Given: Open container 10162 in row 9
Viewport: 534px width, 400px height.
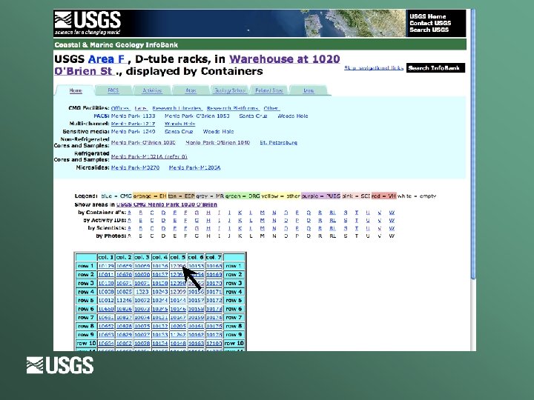Looking at the screenshot, I should (x=196, y=335).
